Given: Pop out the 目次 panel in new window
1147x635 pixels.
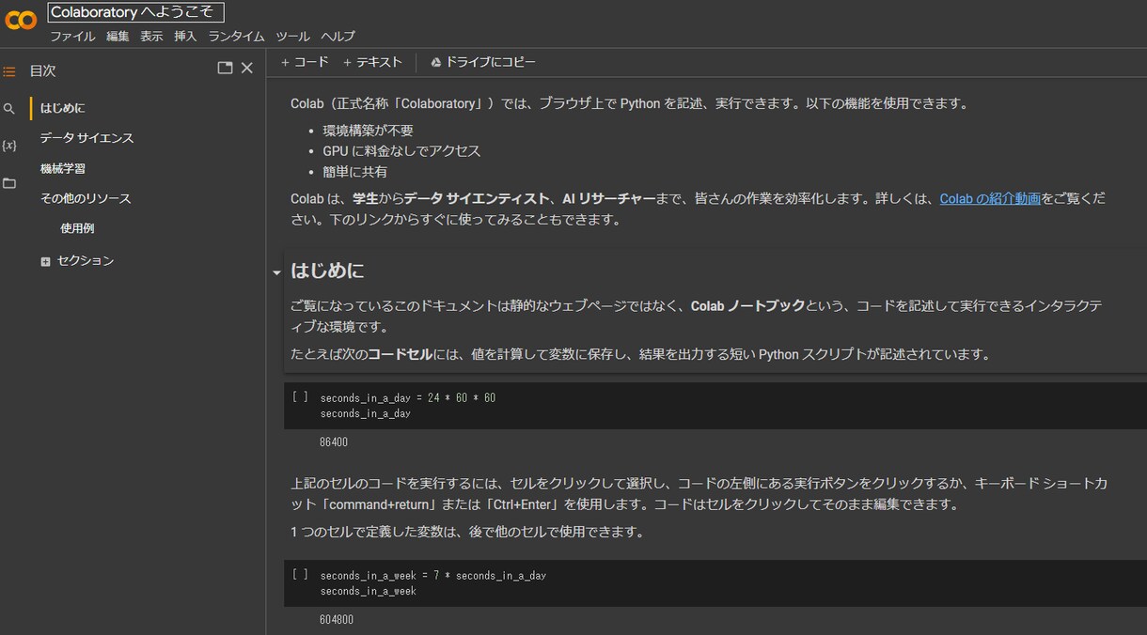Looking at the screenshot, I should [225, 68].
